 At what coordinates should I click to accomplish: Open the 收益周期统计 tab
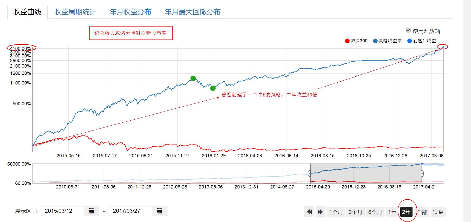click(x=75, y=12)
